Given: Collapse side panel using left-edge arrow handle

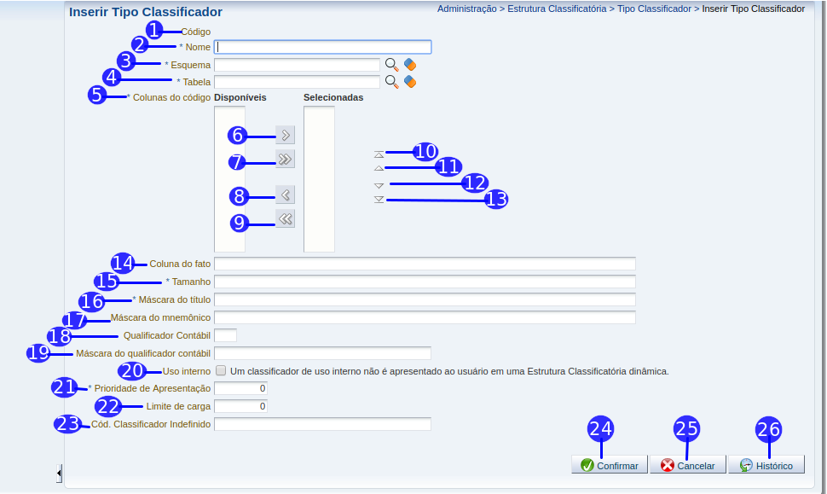Looking at the screenshot, I should pyautogui.click(x=59, y=472).
